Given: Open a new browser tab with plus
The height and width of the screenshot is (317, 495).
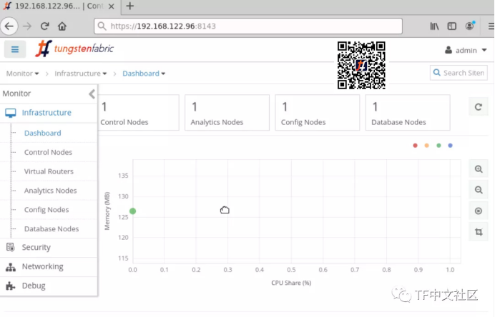Looking at the screenshot, I should click(129, 6).
